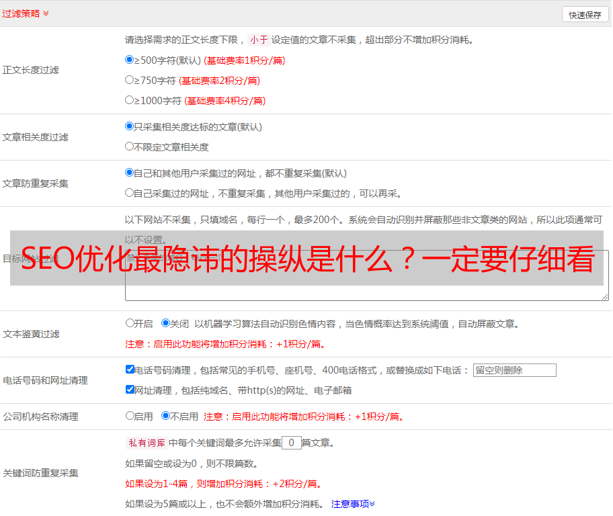Click the 快速保存 button

coord(585,15)
